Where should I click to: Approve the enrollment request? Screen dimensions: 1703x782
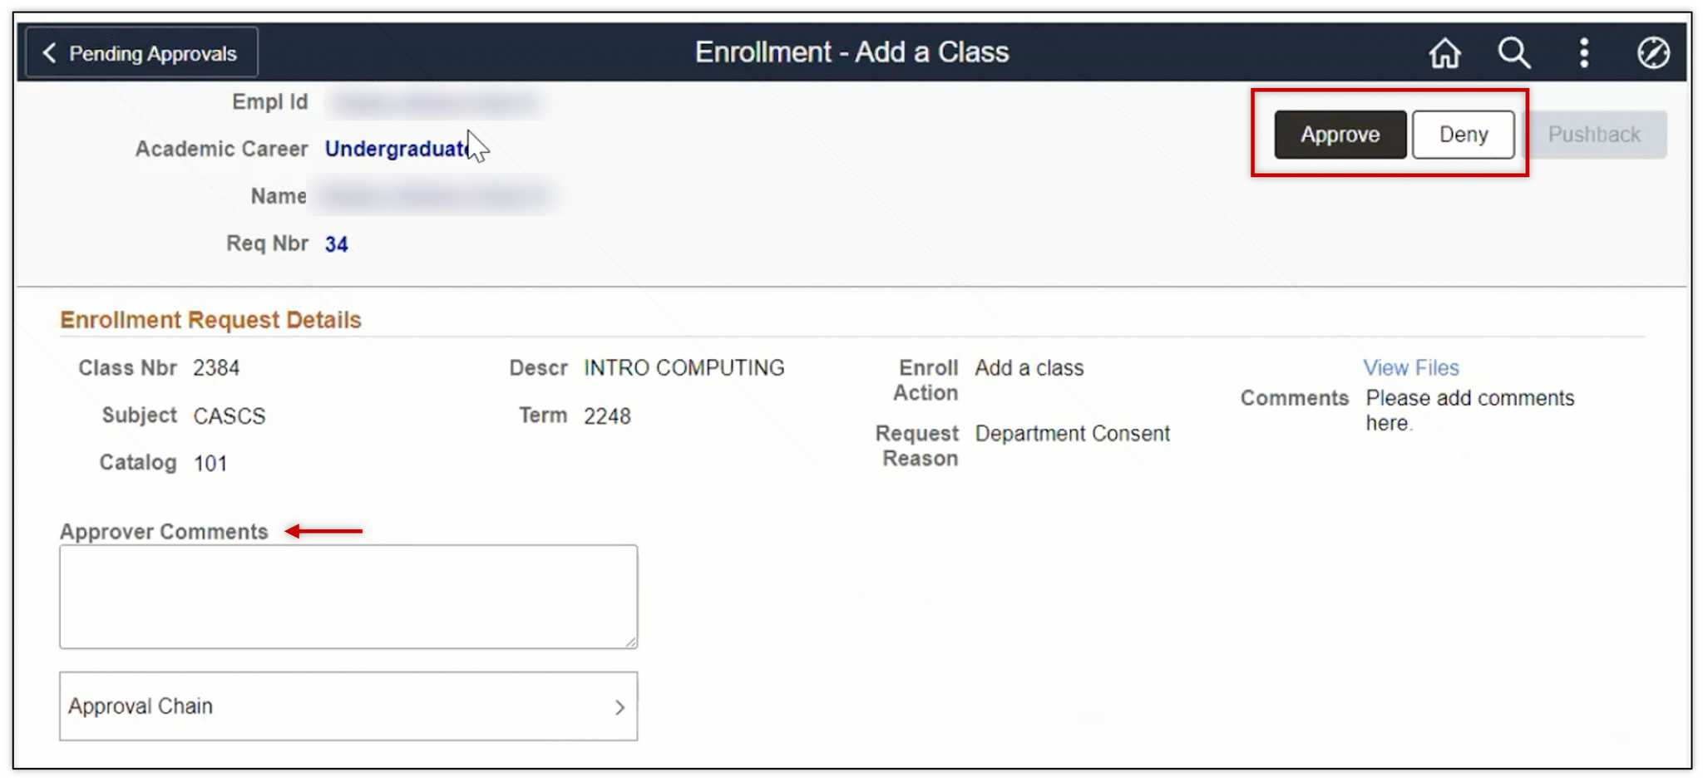click(1340, 135)
